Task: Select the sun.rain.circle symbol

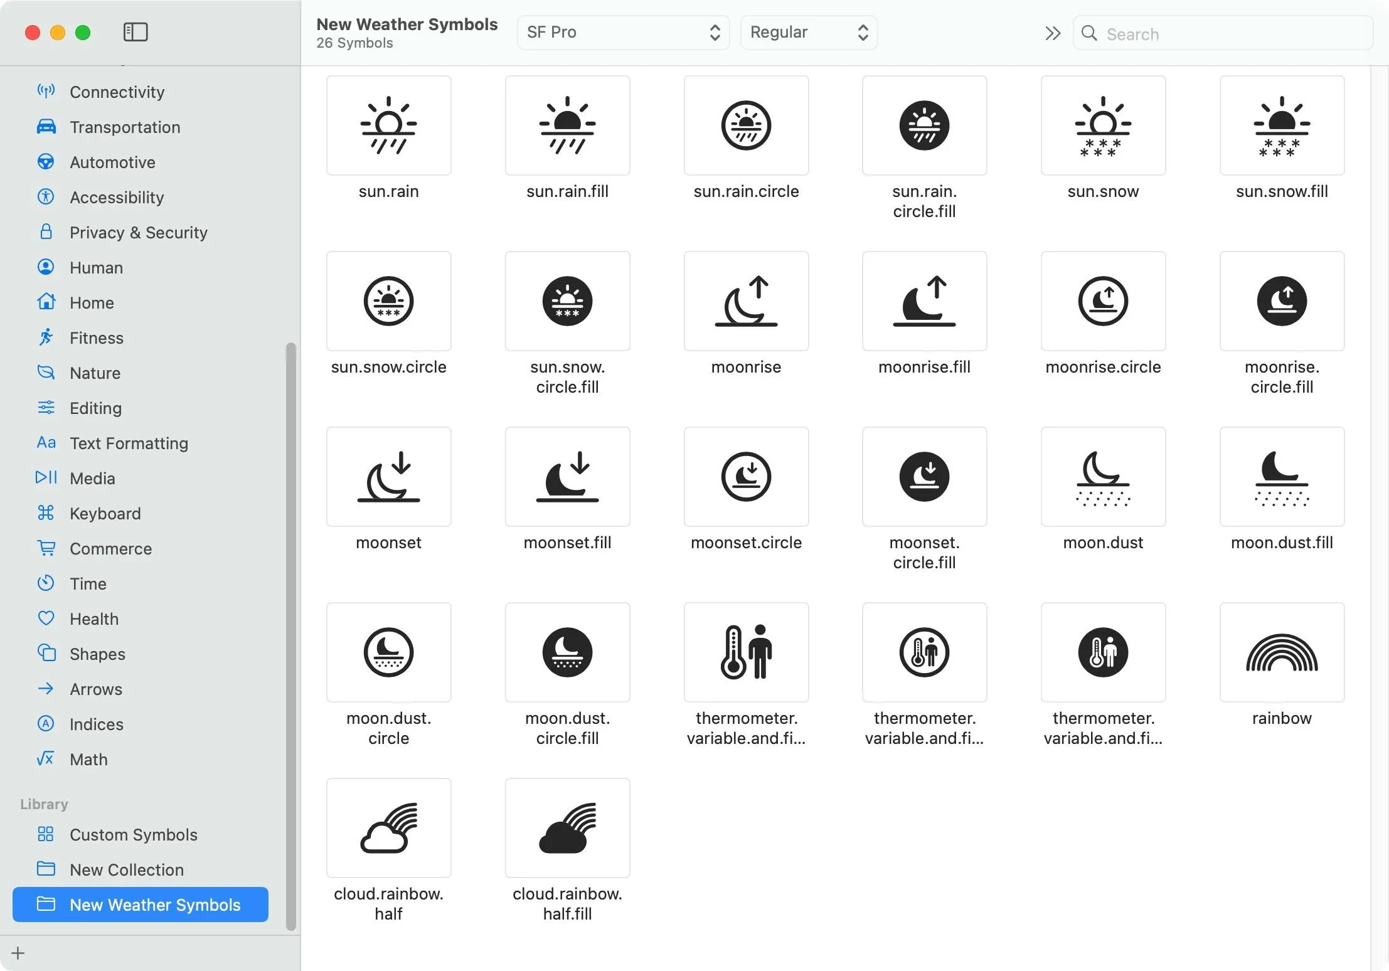Action: click(x=746, y=125)
